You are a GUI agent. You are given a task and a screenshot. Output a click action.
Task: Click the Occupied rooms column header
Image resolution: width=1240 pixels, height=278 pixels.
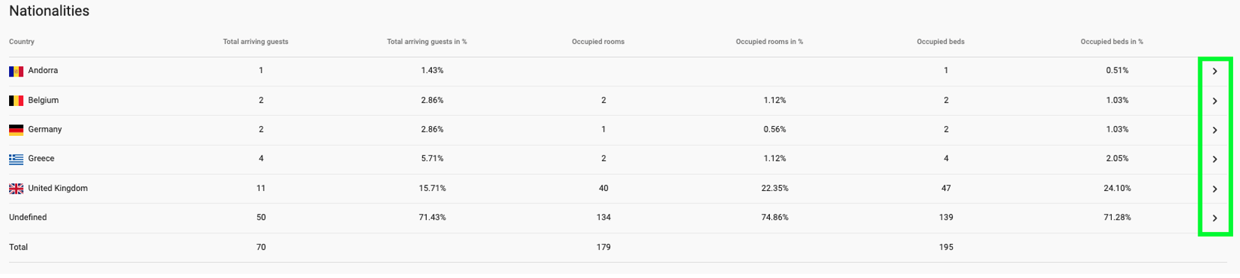coord(598,42)
